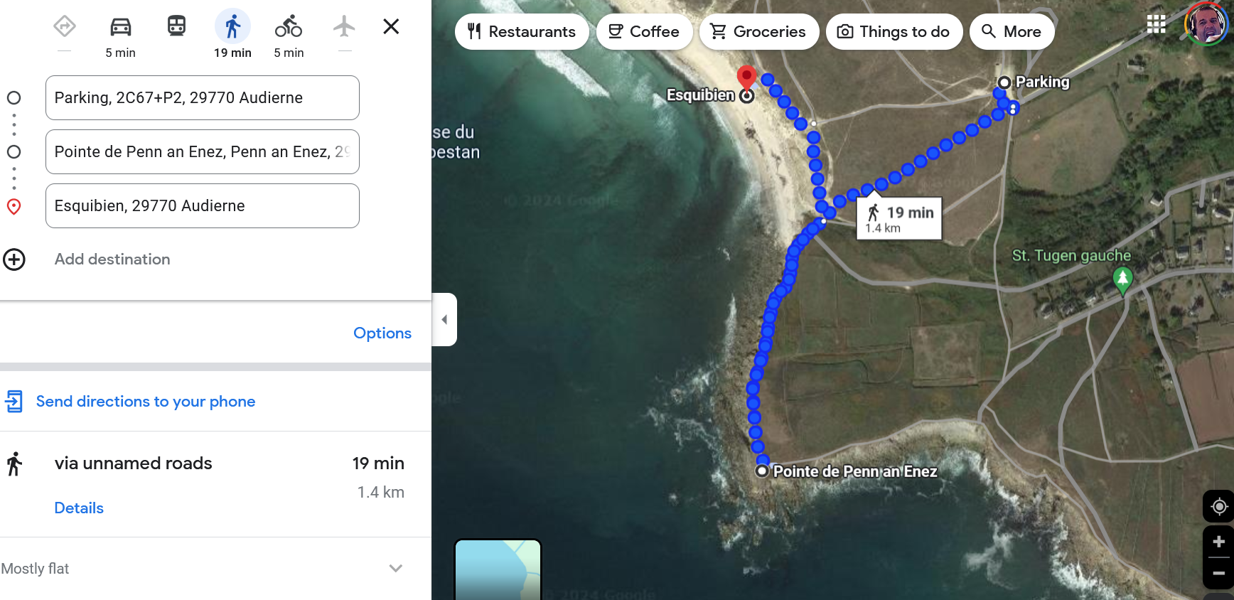The height and width of the screenshot is (600, 1234).
Task: Open route Options
Action: coord(382,333)
